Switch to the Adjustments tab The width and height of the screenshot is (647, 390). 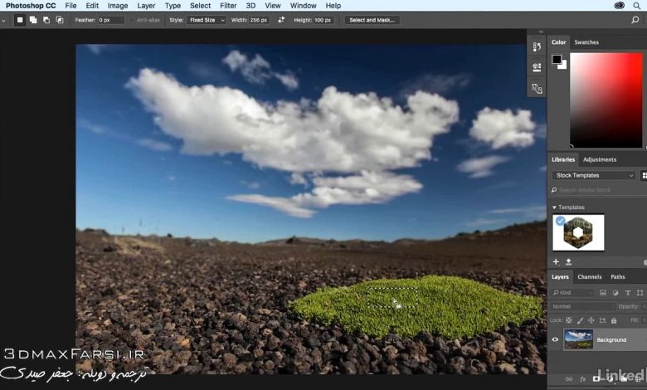tap(600, 159)
